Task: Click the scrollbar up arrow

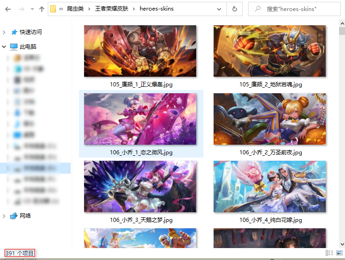Action: coord(342,23)
